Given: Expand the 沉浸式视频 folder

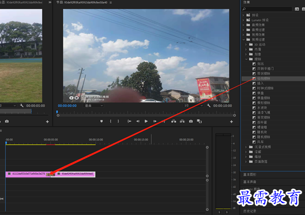Looking at the screenshot, I should pyautogui.click(x=246, y=147).
